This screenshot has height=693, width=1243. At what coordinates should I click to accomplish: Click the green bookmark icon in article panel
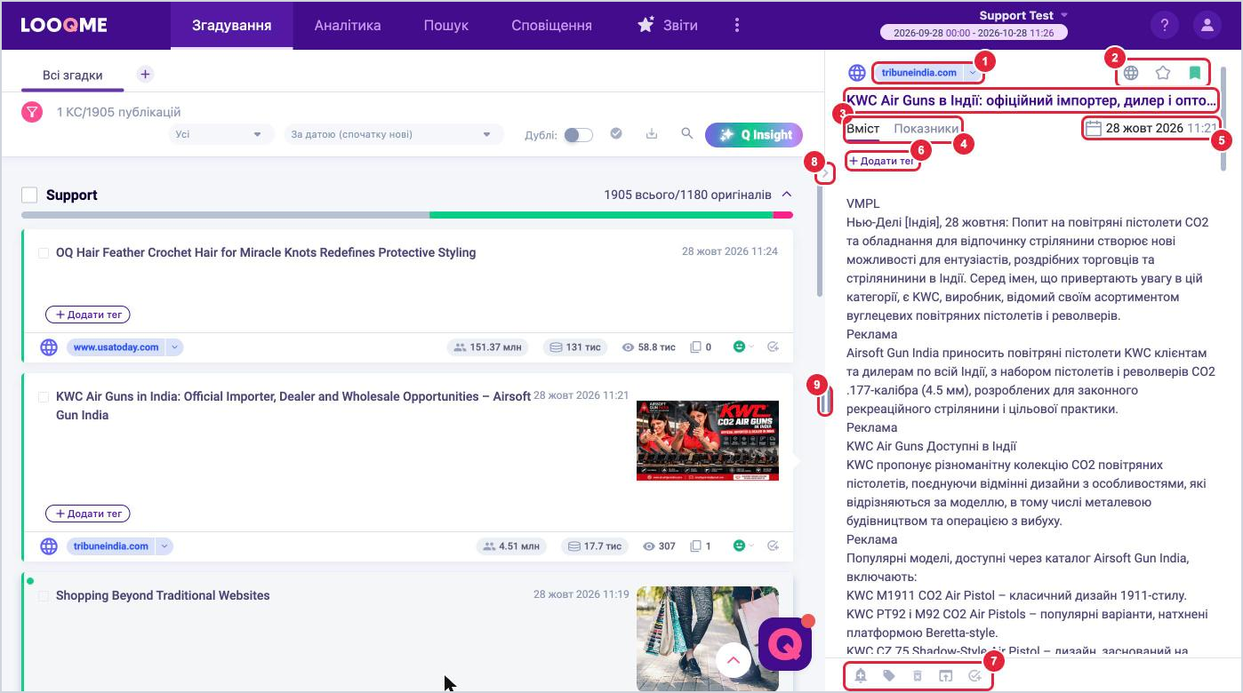[x=1195, y=73]
